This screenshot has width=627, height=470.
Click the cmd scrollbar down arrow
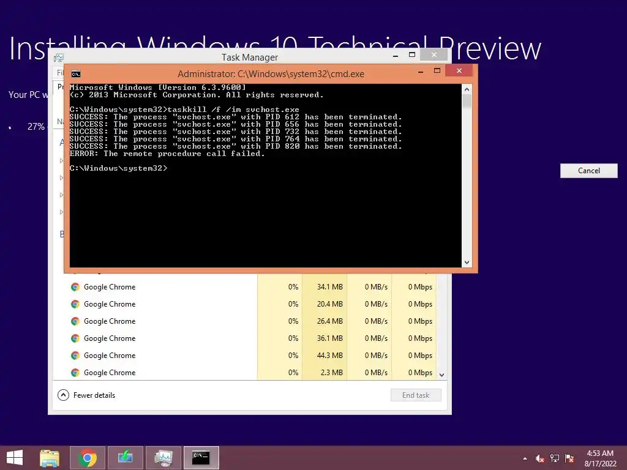coord(467,263)
